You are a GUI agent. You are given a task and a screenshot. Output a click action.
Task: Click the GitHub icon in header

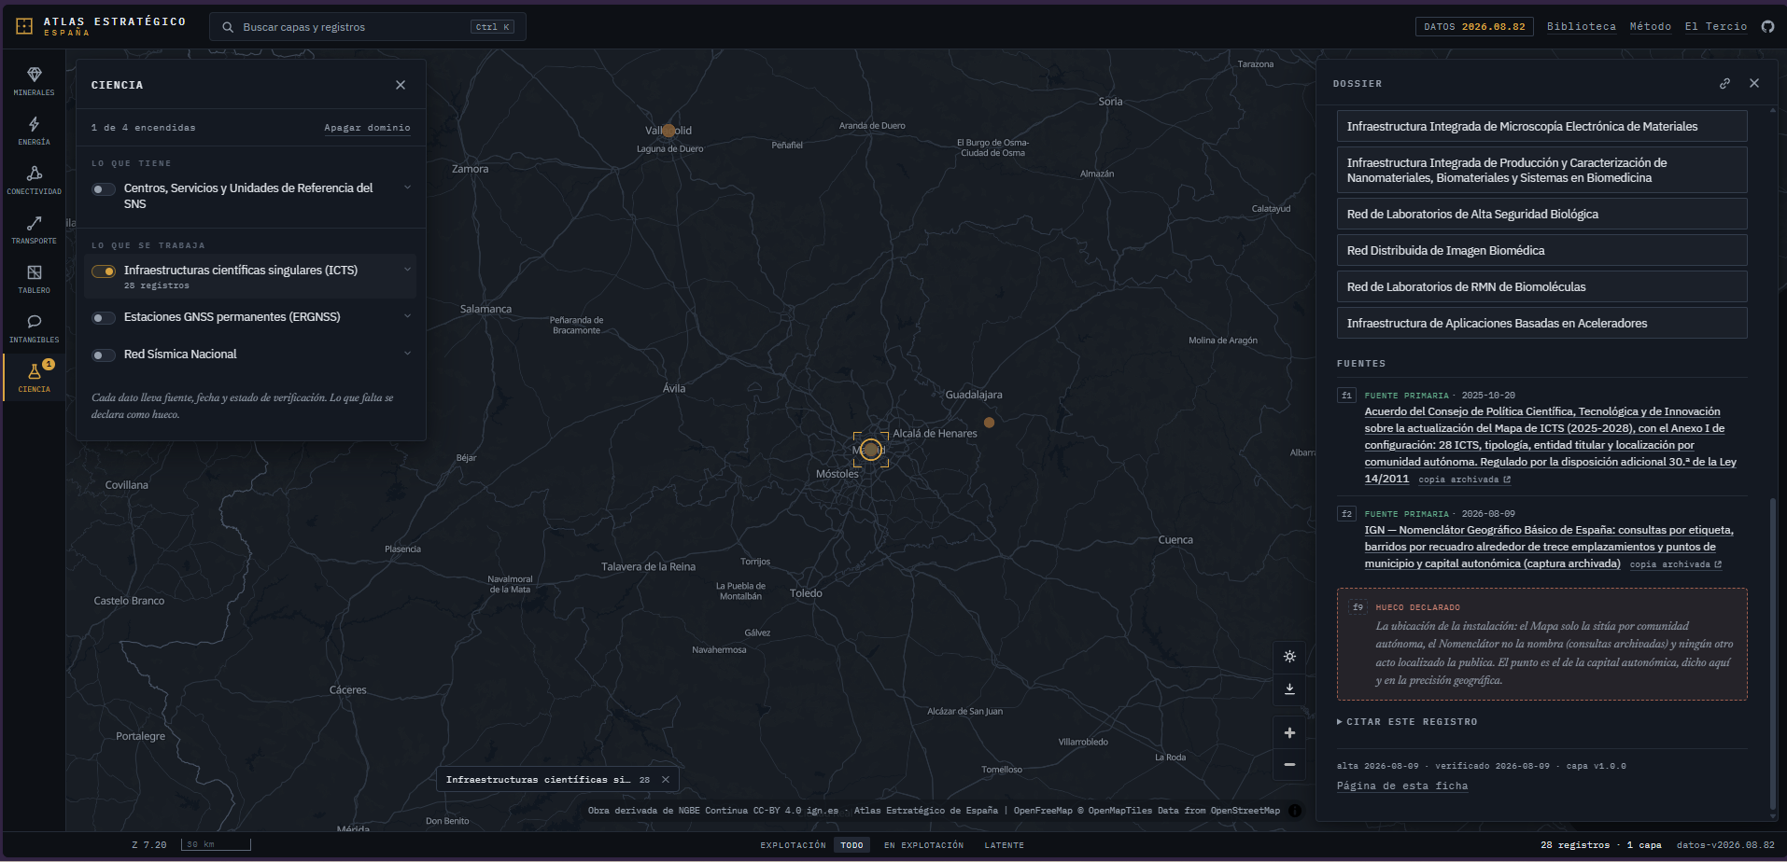click(1767, 26)
